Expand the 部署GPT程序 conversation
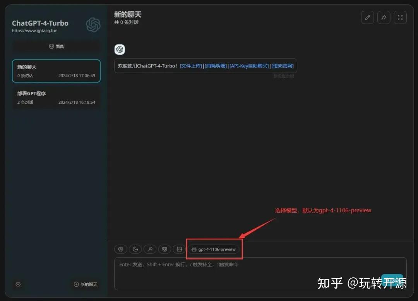The height and width of the screenshot is (301, 418). (x=56, y=98)
